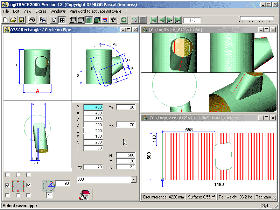Screen dimensions: 280x210
Task: Click the Surface: 0.55 m² status text
Action: coord(202,197)
